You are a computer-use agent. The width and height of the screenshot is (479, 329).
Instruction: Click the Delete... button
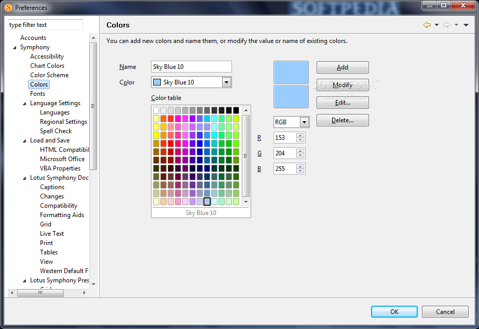343,120
